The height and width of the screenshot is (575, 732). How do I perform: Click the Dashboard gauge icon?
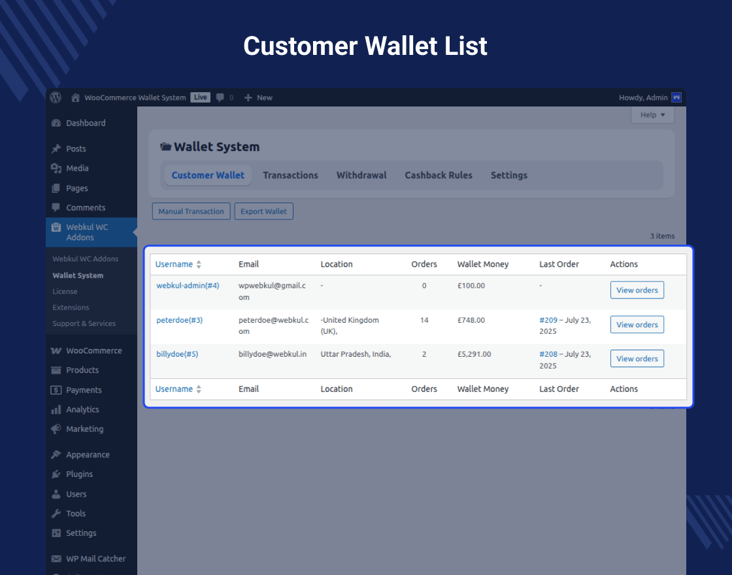tap(56, 123)
